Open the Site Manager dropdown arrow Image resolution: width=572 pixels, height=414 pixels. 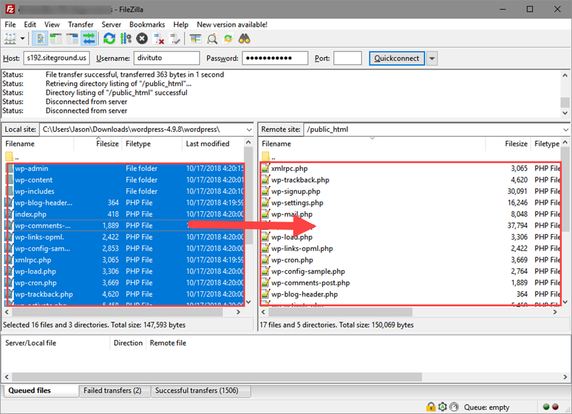point(21,38)
